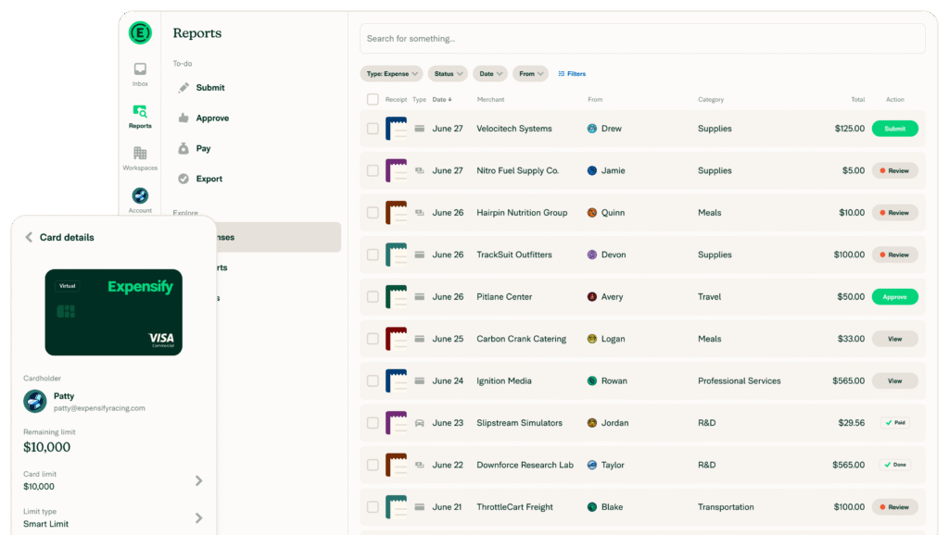Open the Type: Expense filter dropdown
Screen dimensions: 949x535
point(391,73)
